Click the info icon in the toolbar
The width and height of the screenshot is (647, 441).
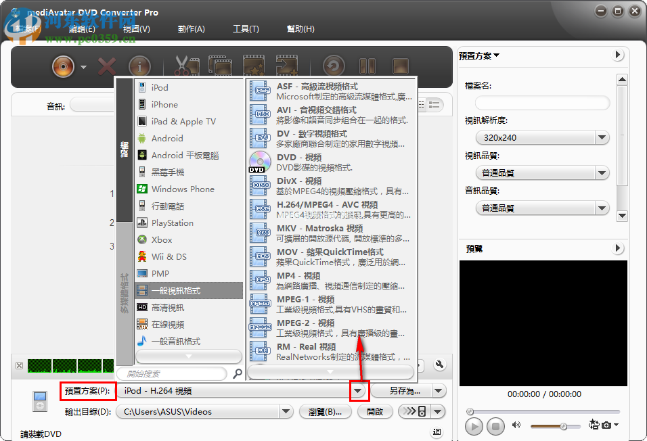click(139, 66)
